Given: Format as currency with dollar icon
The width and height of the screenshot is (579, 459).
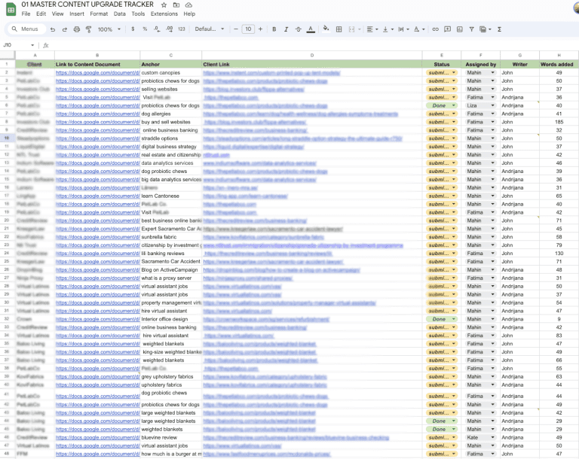Looking at the screenshot, I should pyautogui.click(x=133, y=29).
